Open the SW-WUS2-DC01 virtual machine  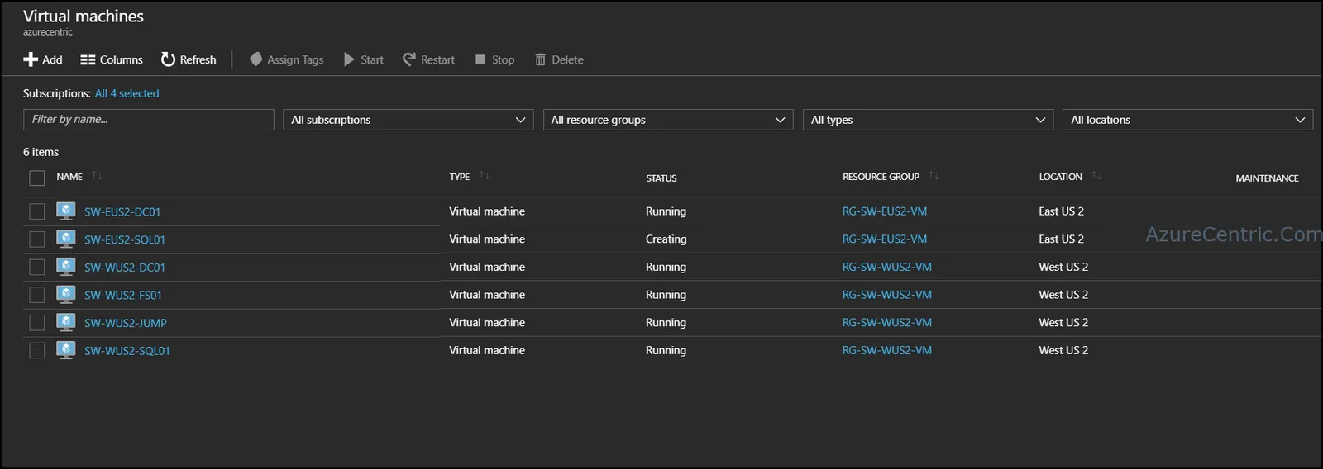[x=125, y=268]
